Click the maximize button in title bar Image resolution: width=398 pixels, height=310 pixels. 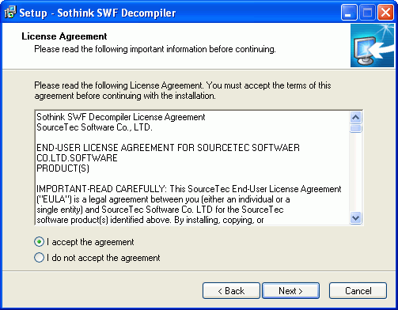click(367, 12)
